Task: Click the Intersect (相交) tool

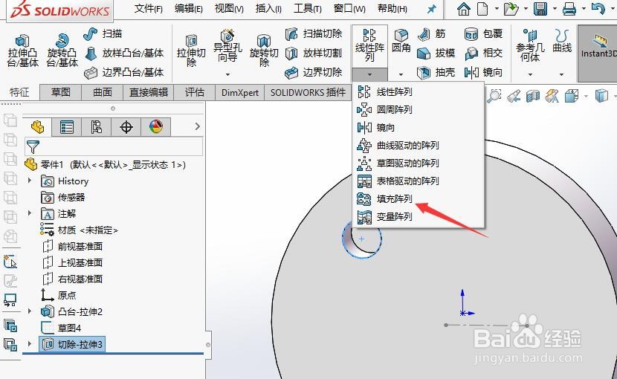Action: pos(484,53)
